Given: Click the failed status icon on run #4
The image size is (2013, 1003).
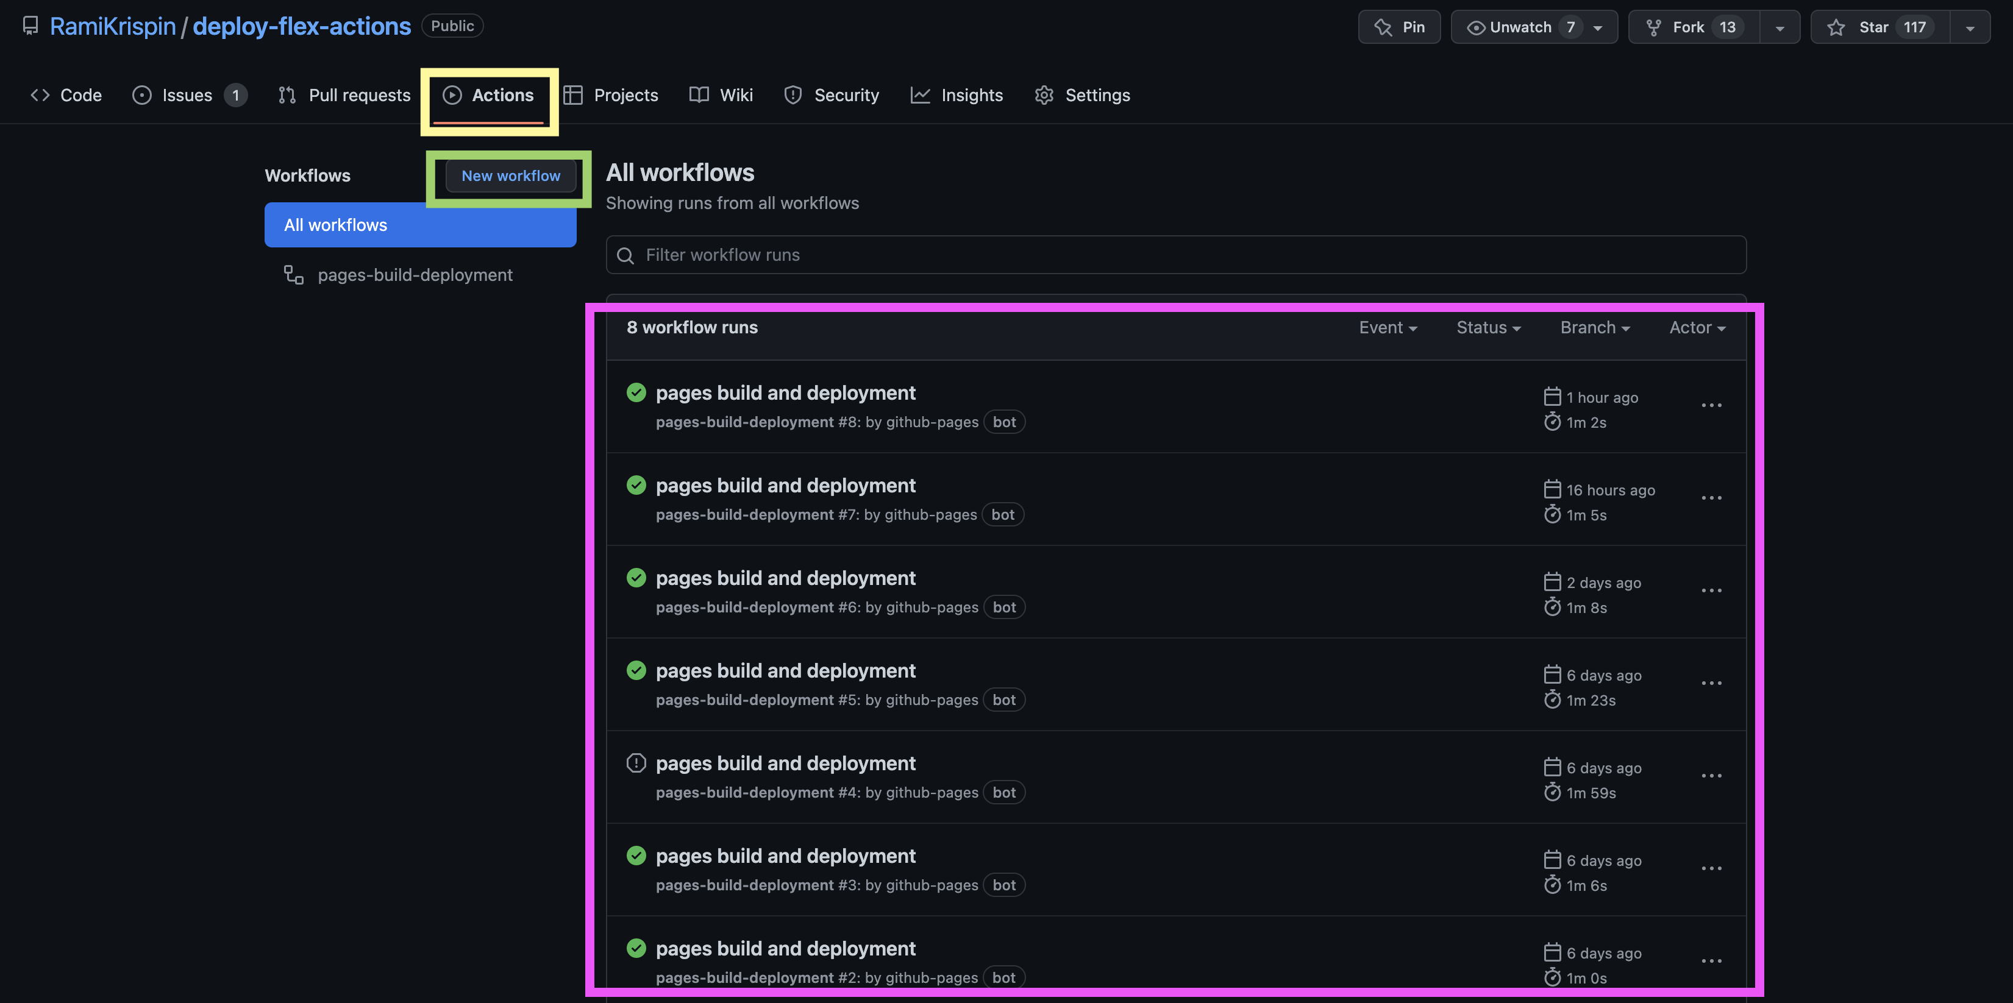Looking at the screenshot, I should 636,763.
